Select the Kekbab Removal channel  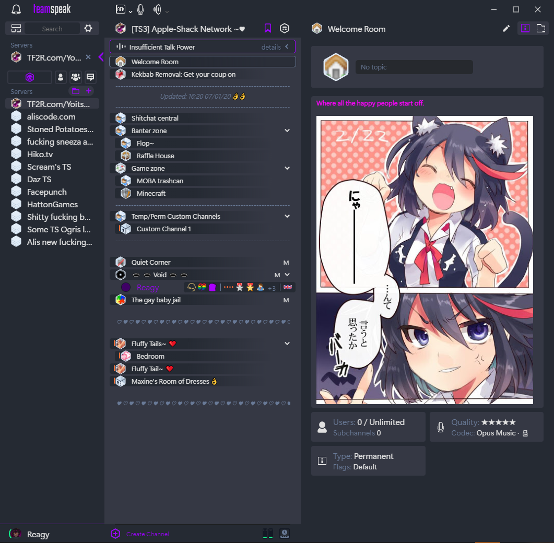tap(203, 74)
